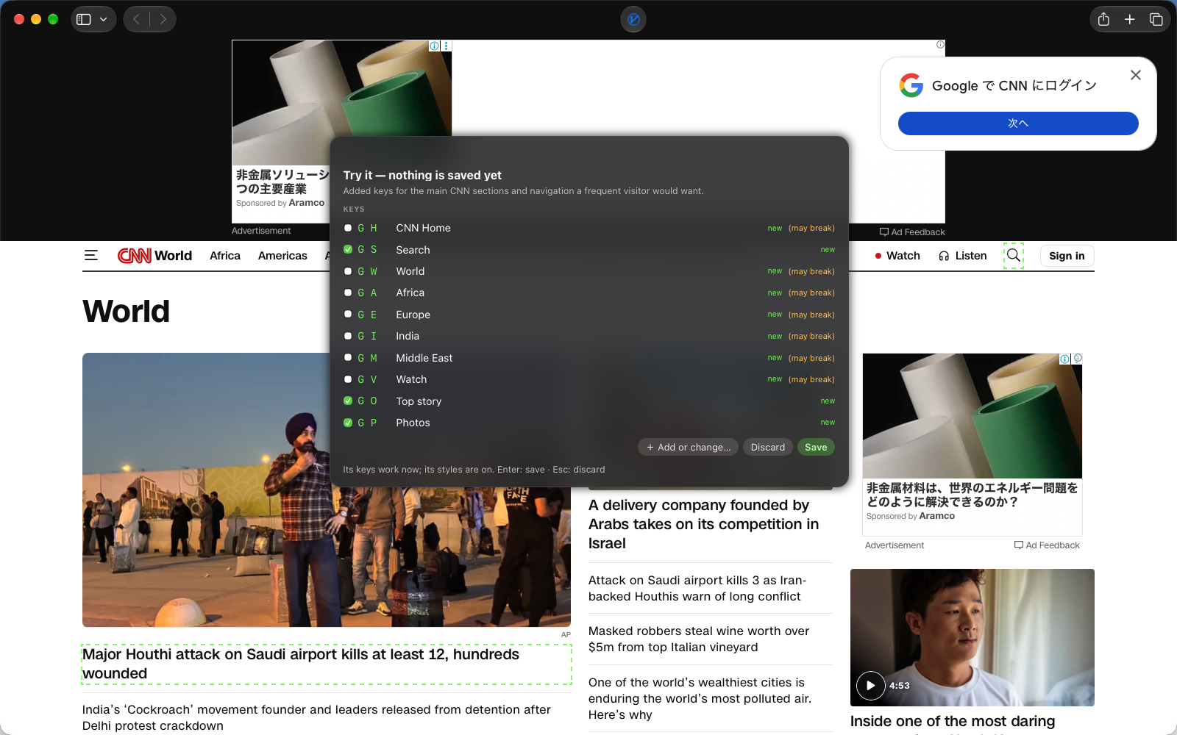Play the 4:53 video

[870, 686]
